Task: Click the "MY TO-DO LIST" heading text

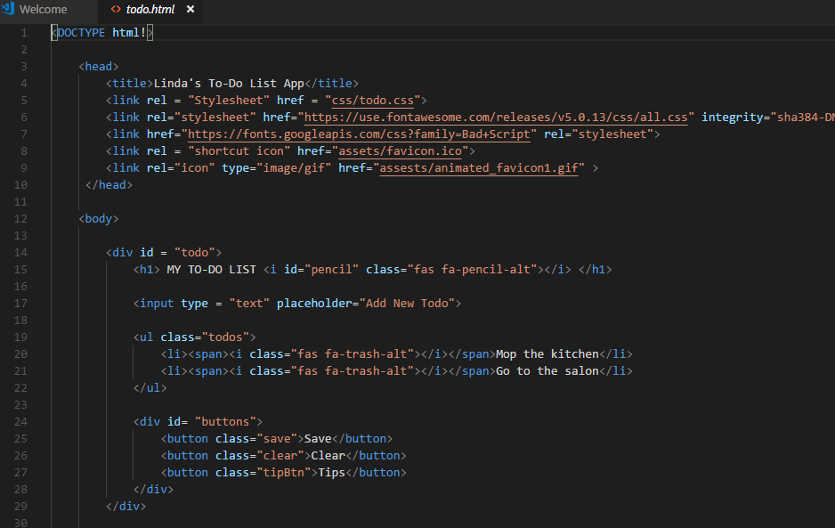Action: (211, 270)
